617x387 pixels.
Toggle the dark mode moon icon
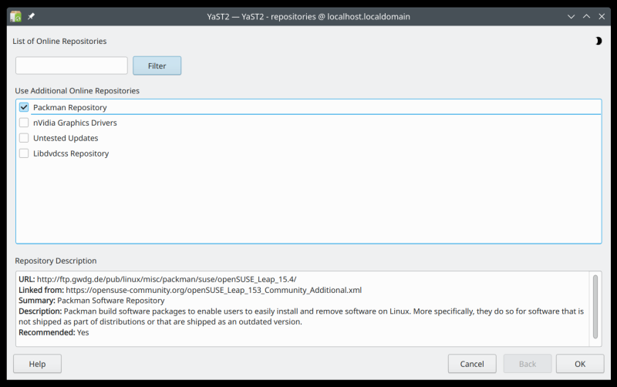(598, 41)
